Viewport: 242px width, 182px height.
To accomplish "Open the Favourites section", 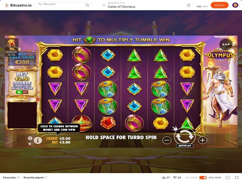I will tap(11, 177).
